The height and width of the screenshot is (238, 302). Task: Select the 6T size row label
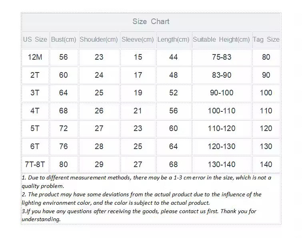pyautogui.click(x=35, y=147)
